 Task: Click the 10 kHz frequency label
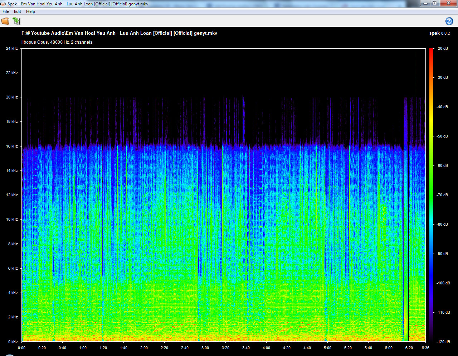[12, 219]
